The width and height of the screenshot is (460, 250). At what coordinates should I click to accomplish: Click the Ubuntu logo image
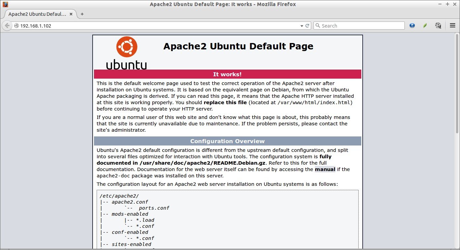click(x=127, y=53)
